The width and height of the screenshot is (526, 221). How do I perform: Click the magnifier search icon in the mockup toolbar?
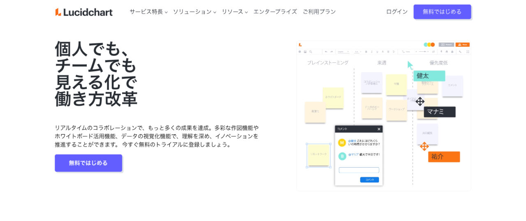(311, 52)
